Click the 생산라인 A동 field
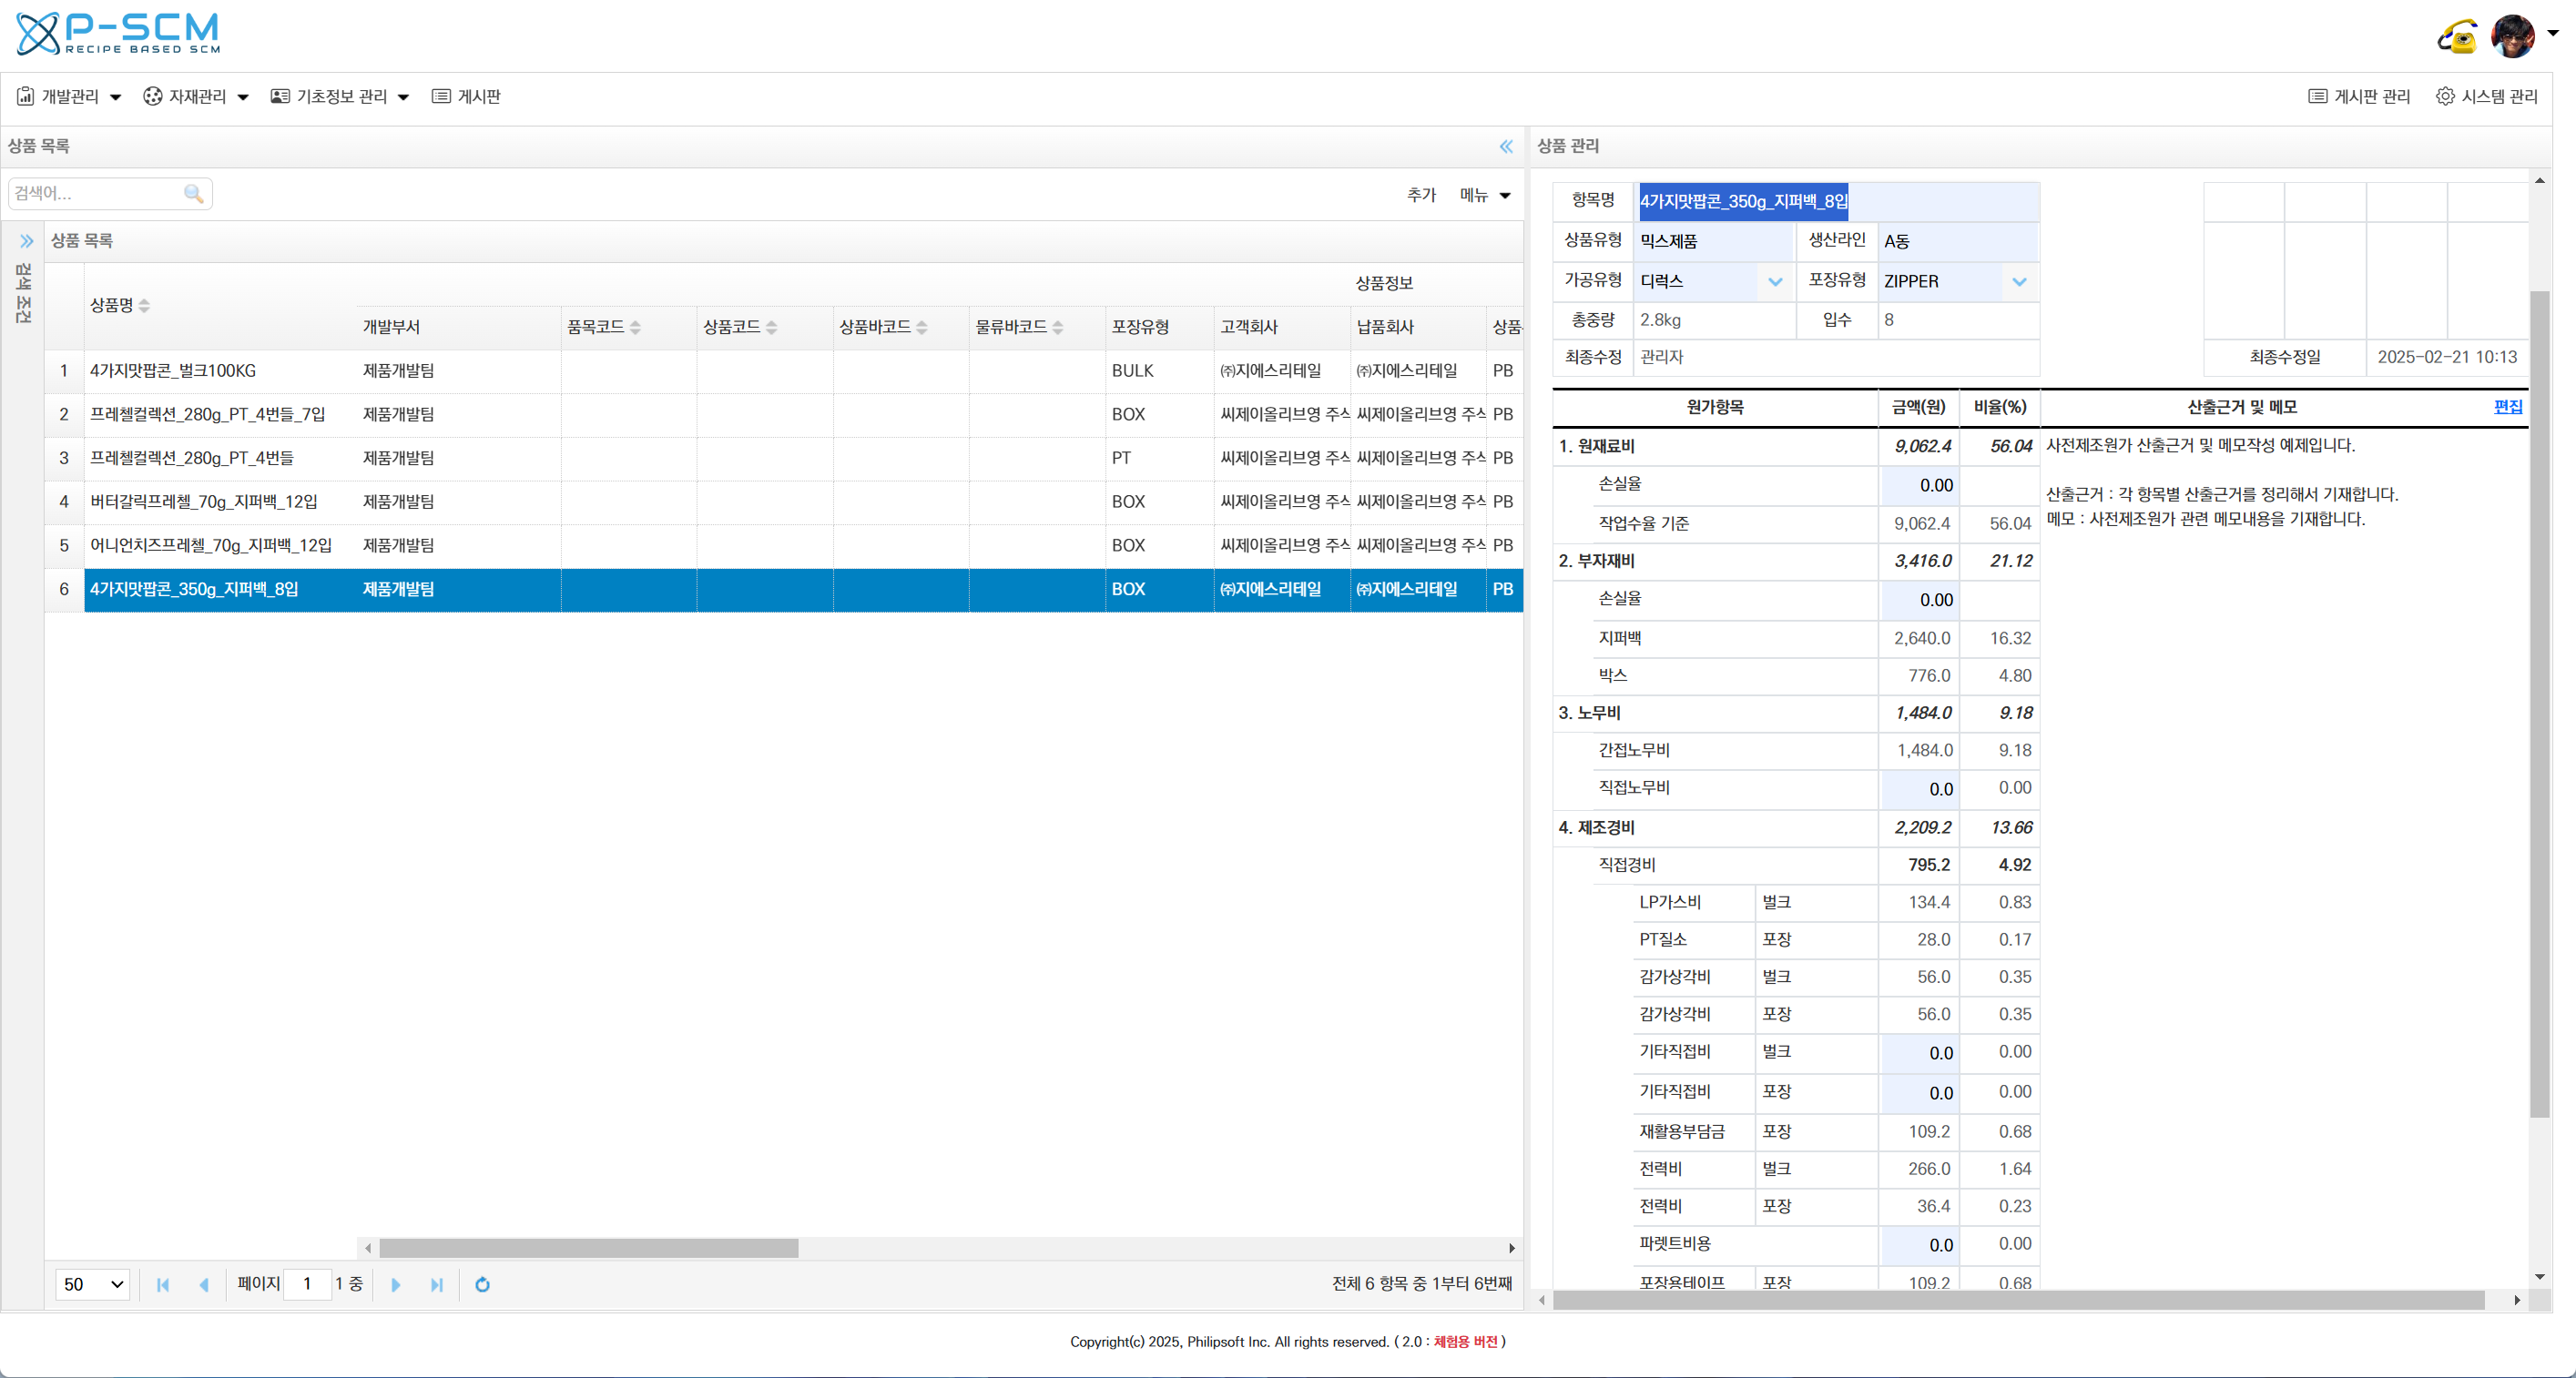Screen dimensions: 2576x1378 point(1958,242)
